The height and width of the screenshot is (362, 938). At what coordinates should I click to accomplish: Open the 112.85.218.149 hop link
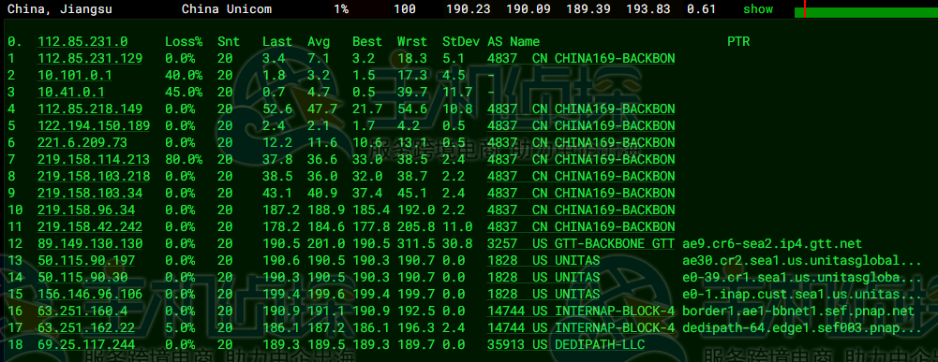90,109
